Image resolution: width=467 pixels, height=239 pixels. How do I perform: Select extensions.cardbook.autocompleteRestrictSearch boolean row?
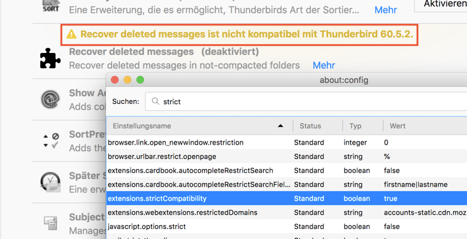[x=287, y=170]
